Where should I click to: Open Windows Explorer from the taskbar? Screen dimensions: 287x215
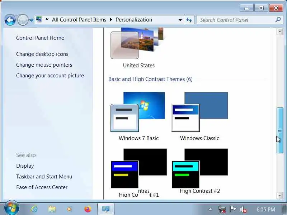[x=52, y=209]
